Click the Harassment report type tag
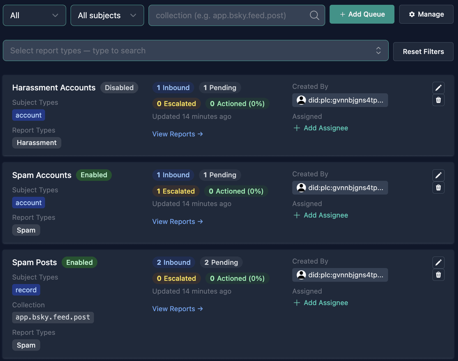This screenshot has width=458, height=361. pos(37,143)
